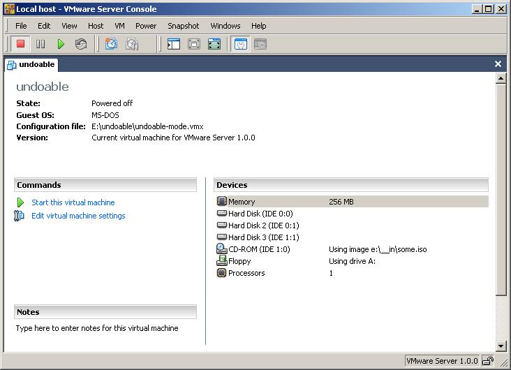Click the Reset virtual machine toolbar icon
Screen dimensions: 511x370
[x=81, y=44]
